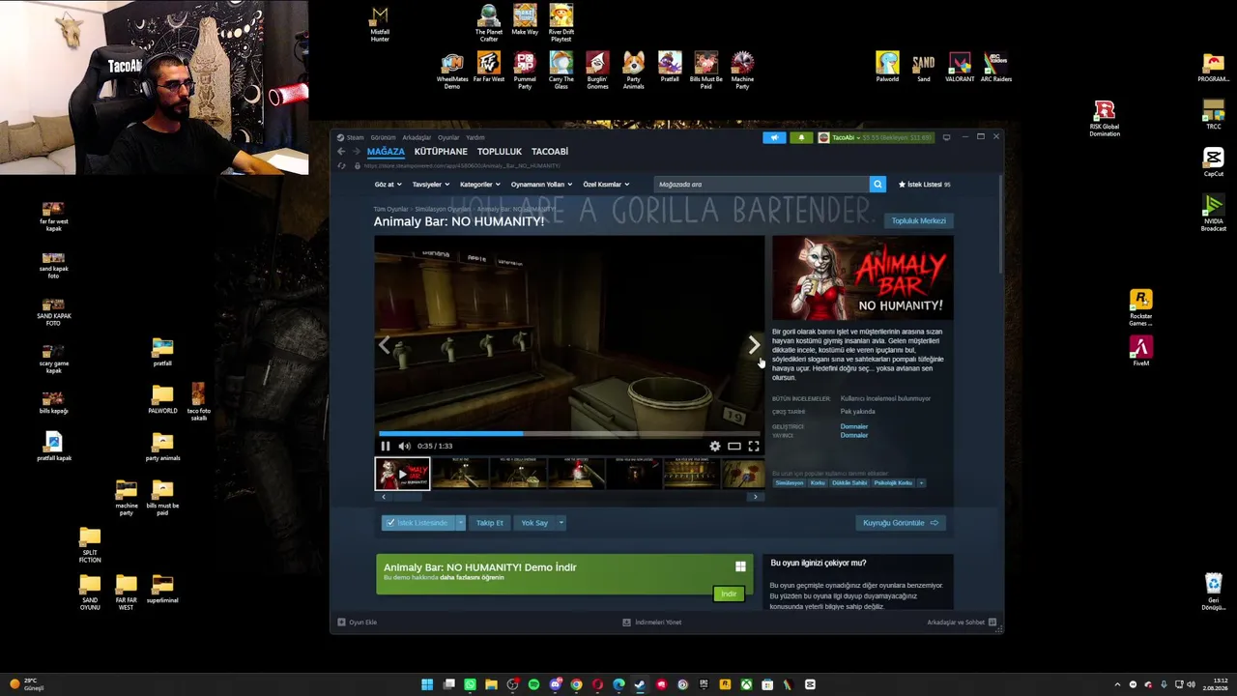Open the İndirmeleri Yönet link
1237x696 pixels.
click(652, 623)
